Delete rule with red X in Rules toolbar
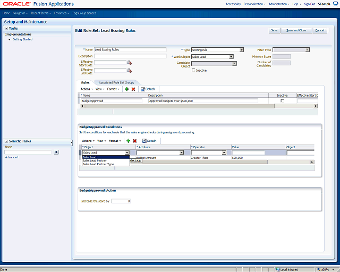The height and width of the screenshot is (272, 340). pyautogui.click(x=133, y=89)
